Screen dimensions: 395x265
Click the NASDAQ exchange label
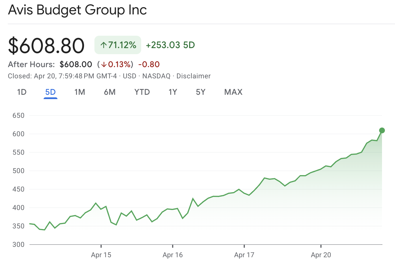(x=156, y=76)
